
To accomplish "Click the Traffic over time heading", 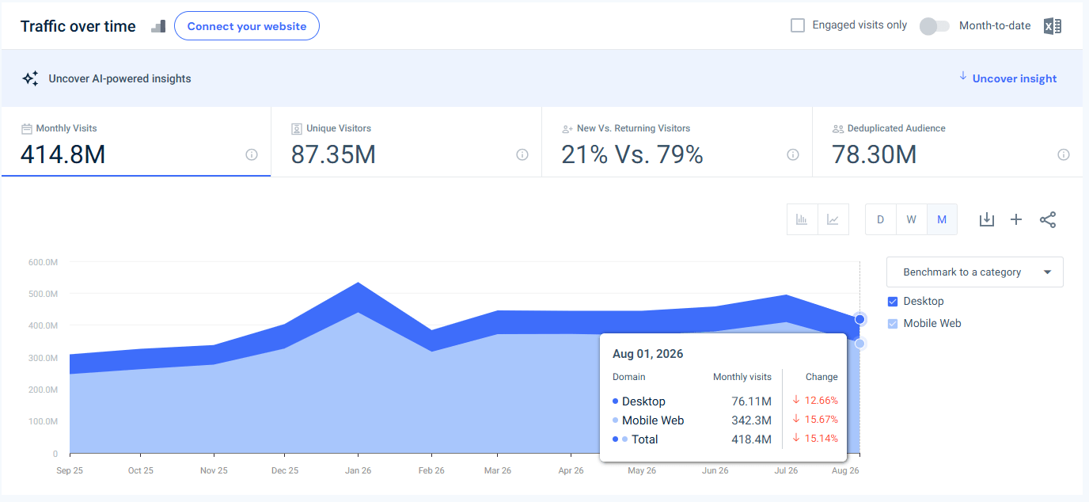I will (x=78, y=26).
